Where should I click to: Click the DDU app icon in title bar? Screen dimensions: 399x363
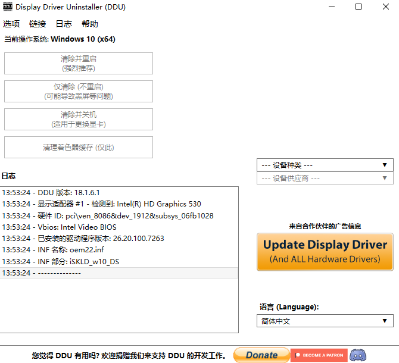(x=8, y=7)
